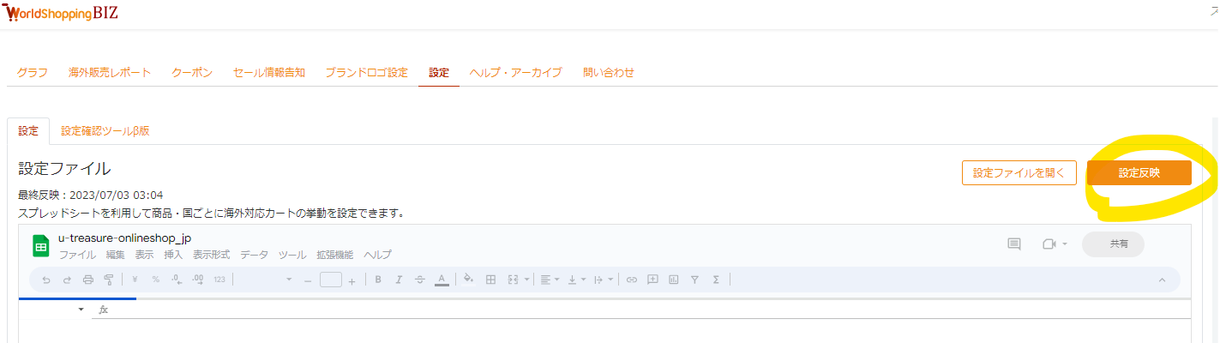The width and height of the screenshot is (1220, 343).
Task: Click the borders grid icon
Action: 491,280
